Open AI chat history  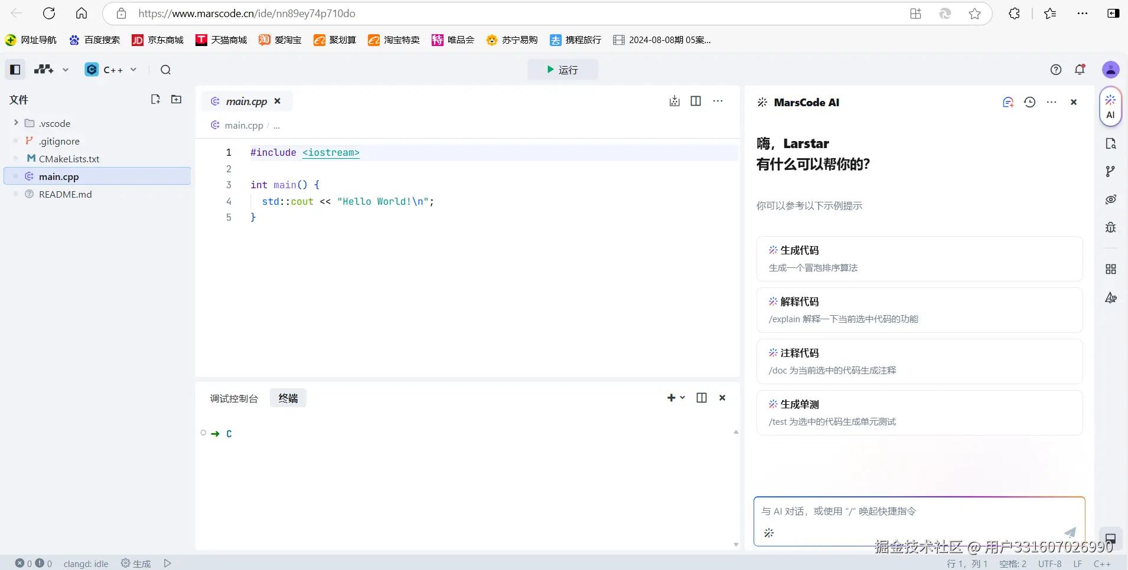[1030, 102]
